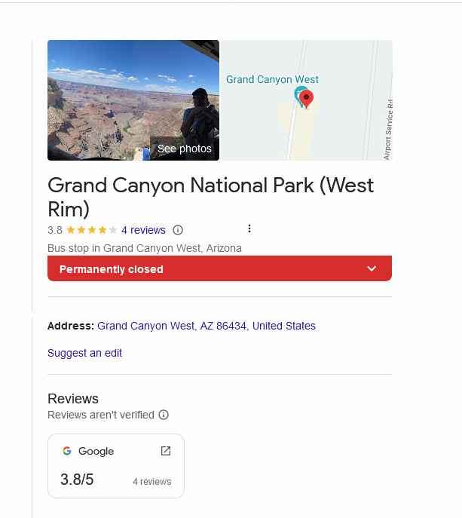Click the red map location pin
This screenshot has width=462, height=518.
306,99
